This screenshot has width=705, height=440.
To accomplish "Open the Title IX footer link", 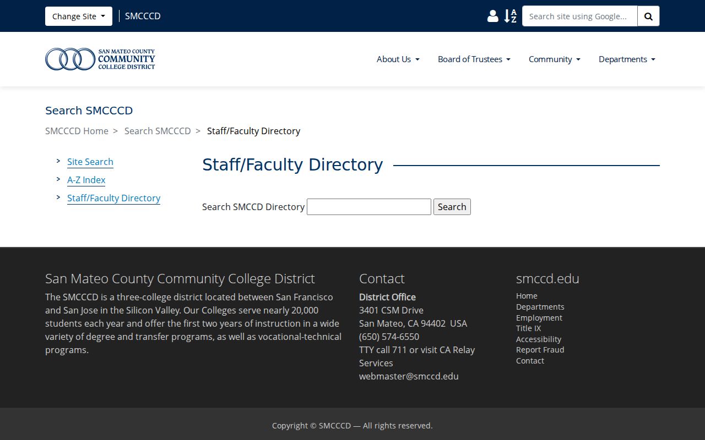I will [528, 328].
